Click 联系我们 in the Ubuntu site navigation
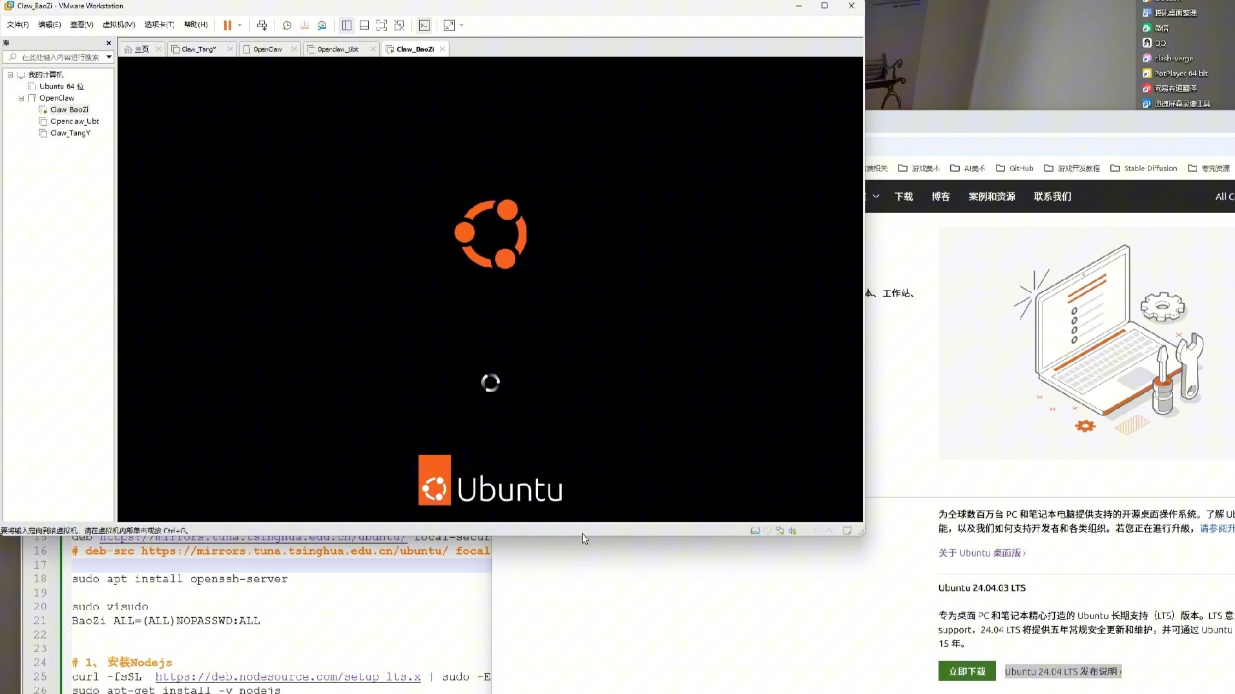 [1052, 196]
